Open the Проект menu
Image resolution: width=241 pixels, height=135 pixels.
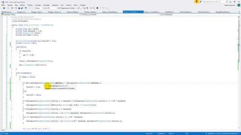tap(23, 5)
